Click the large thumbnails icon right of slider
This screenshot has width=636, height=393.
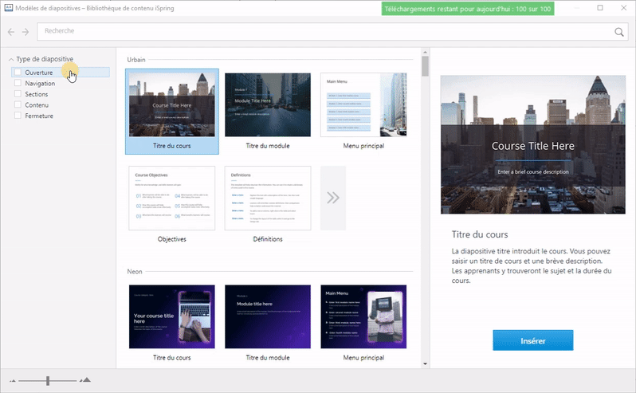[85, 380]
